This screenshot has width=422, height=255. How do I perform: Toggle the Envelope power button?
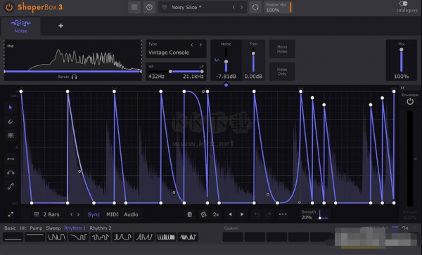pyautogui.click(x=410, y=102)
